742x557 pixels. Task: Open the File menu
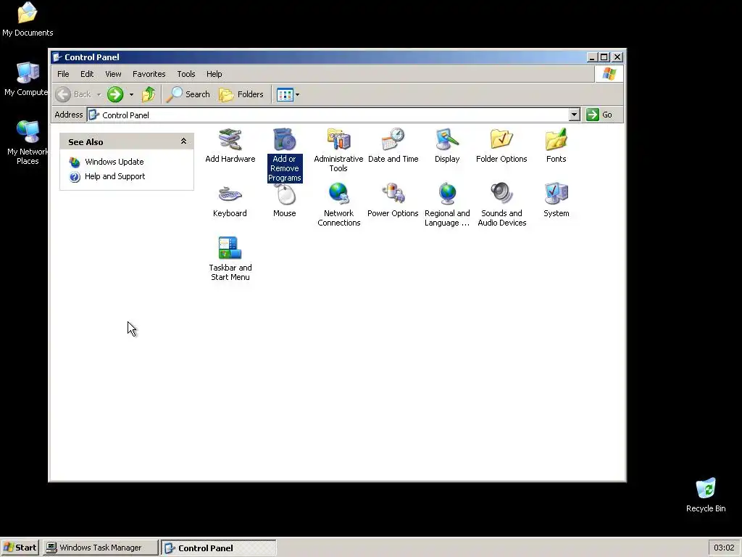pyautogui.click(x=63, y=74)
